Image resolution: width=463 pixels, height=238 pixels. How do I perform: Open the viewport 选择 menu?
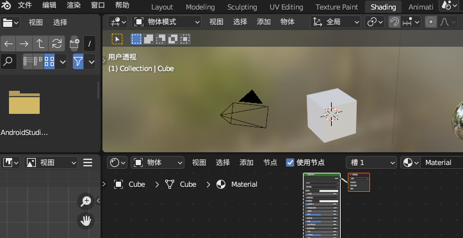(240, 22)
